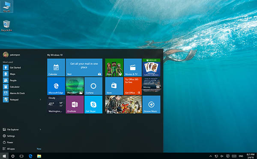Select Recycle Bin desktop icon

pos(6,26)
